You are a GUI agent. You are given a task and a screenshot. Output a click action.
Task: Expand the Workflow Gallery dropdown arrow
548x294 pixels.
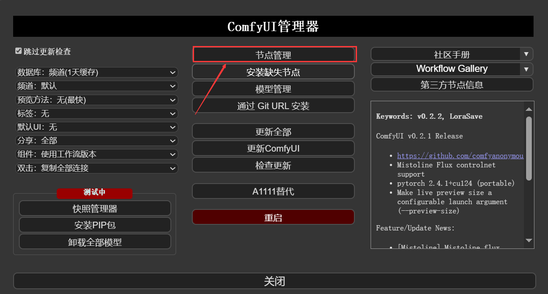coord(527,69)
